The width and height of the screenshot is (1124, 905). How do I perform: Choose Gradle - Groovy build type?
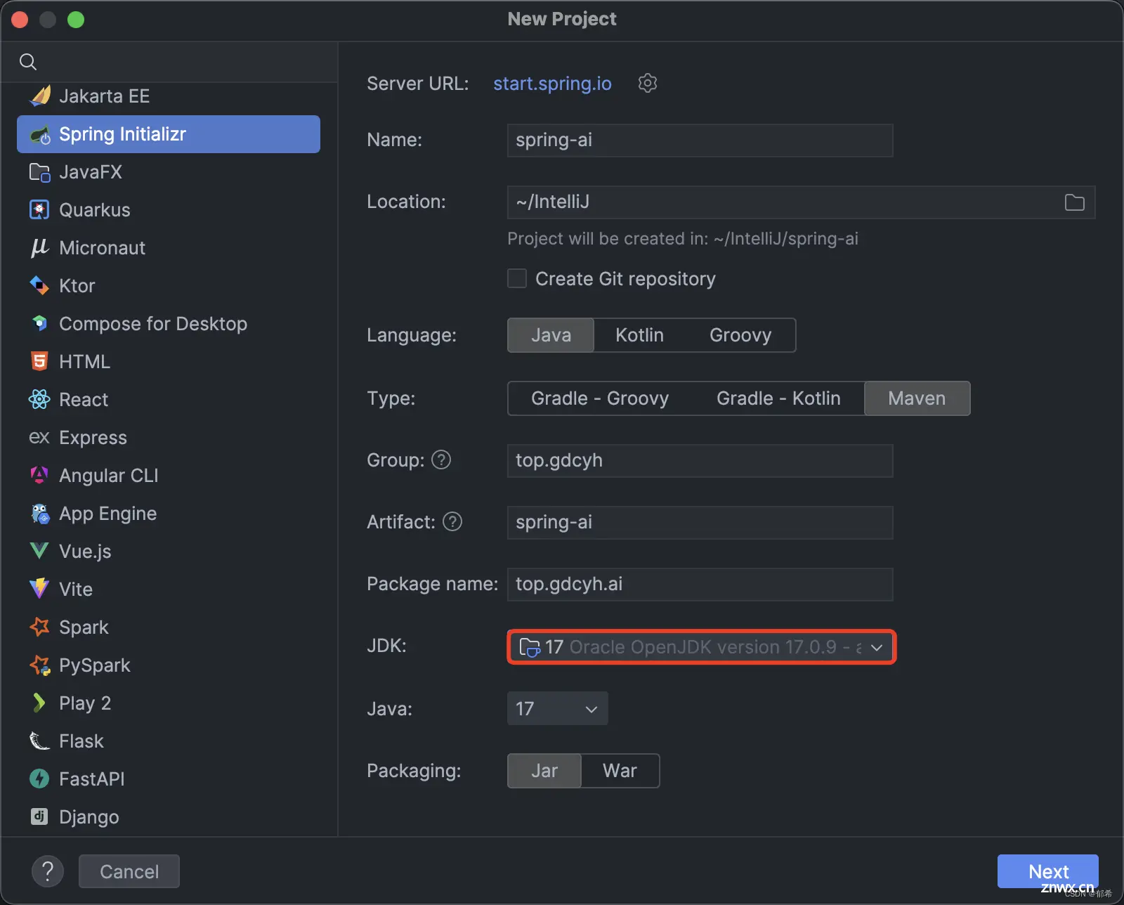tap(600, 398)
